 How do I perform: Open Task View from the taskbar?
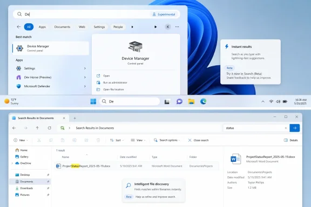[x=167, y=102]
